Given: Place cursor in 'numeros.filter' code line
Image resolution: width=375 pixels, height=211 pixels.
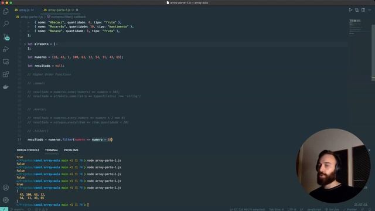Looking at the screenshot, I should [70, 139].
